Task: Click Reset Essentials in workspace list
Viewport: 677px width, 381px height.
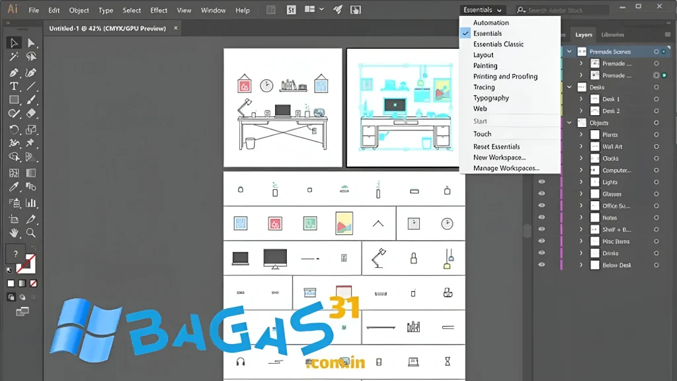Action: (x=497, y=146)
